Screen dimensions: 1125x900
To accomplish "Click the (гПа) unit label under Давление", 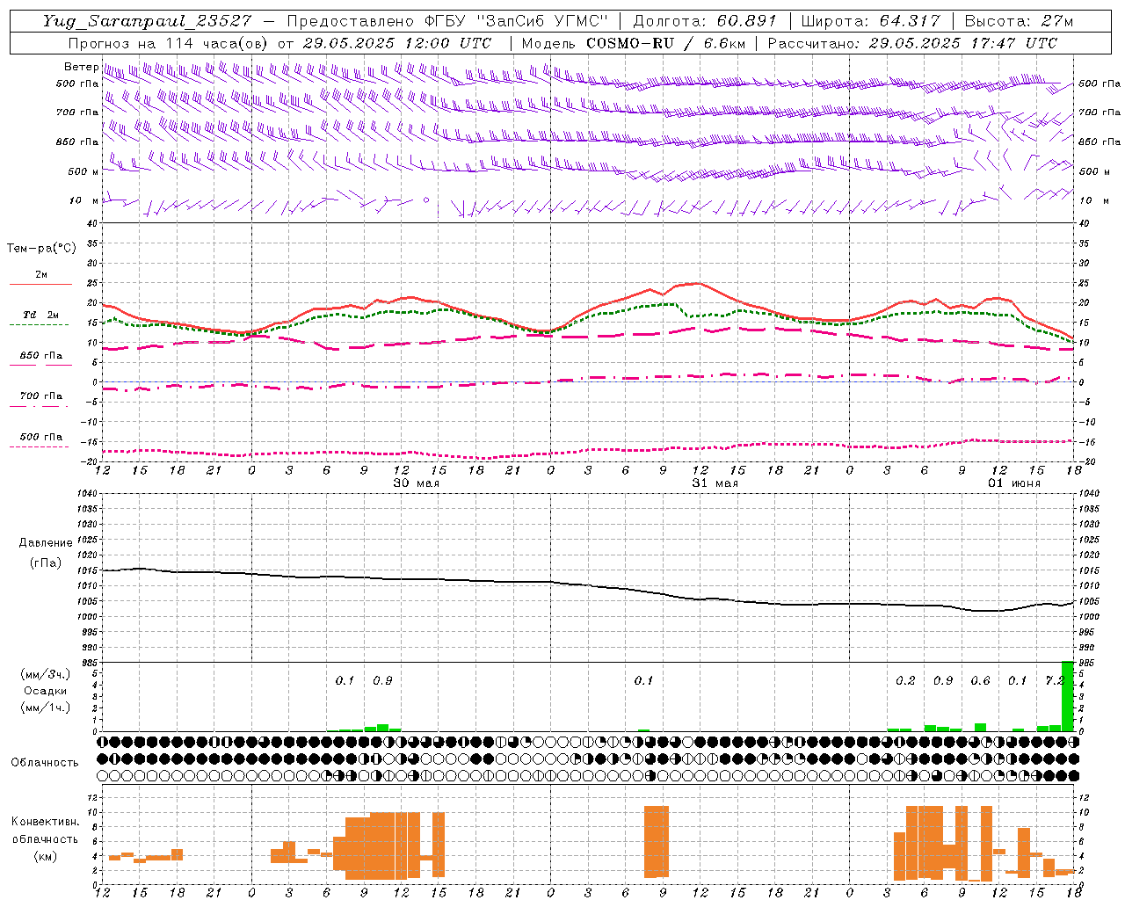I will click(x=45, y=563).
